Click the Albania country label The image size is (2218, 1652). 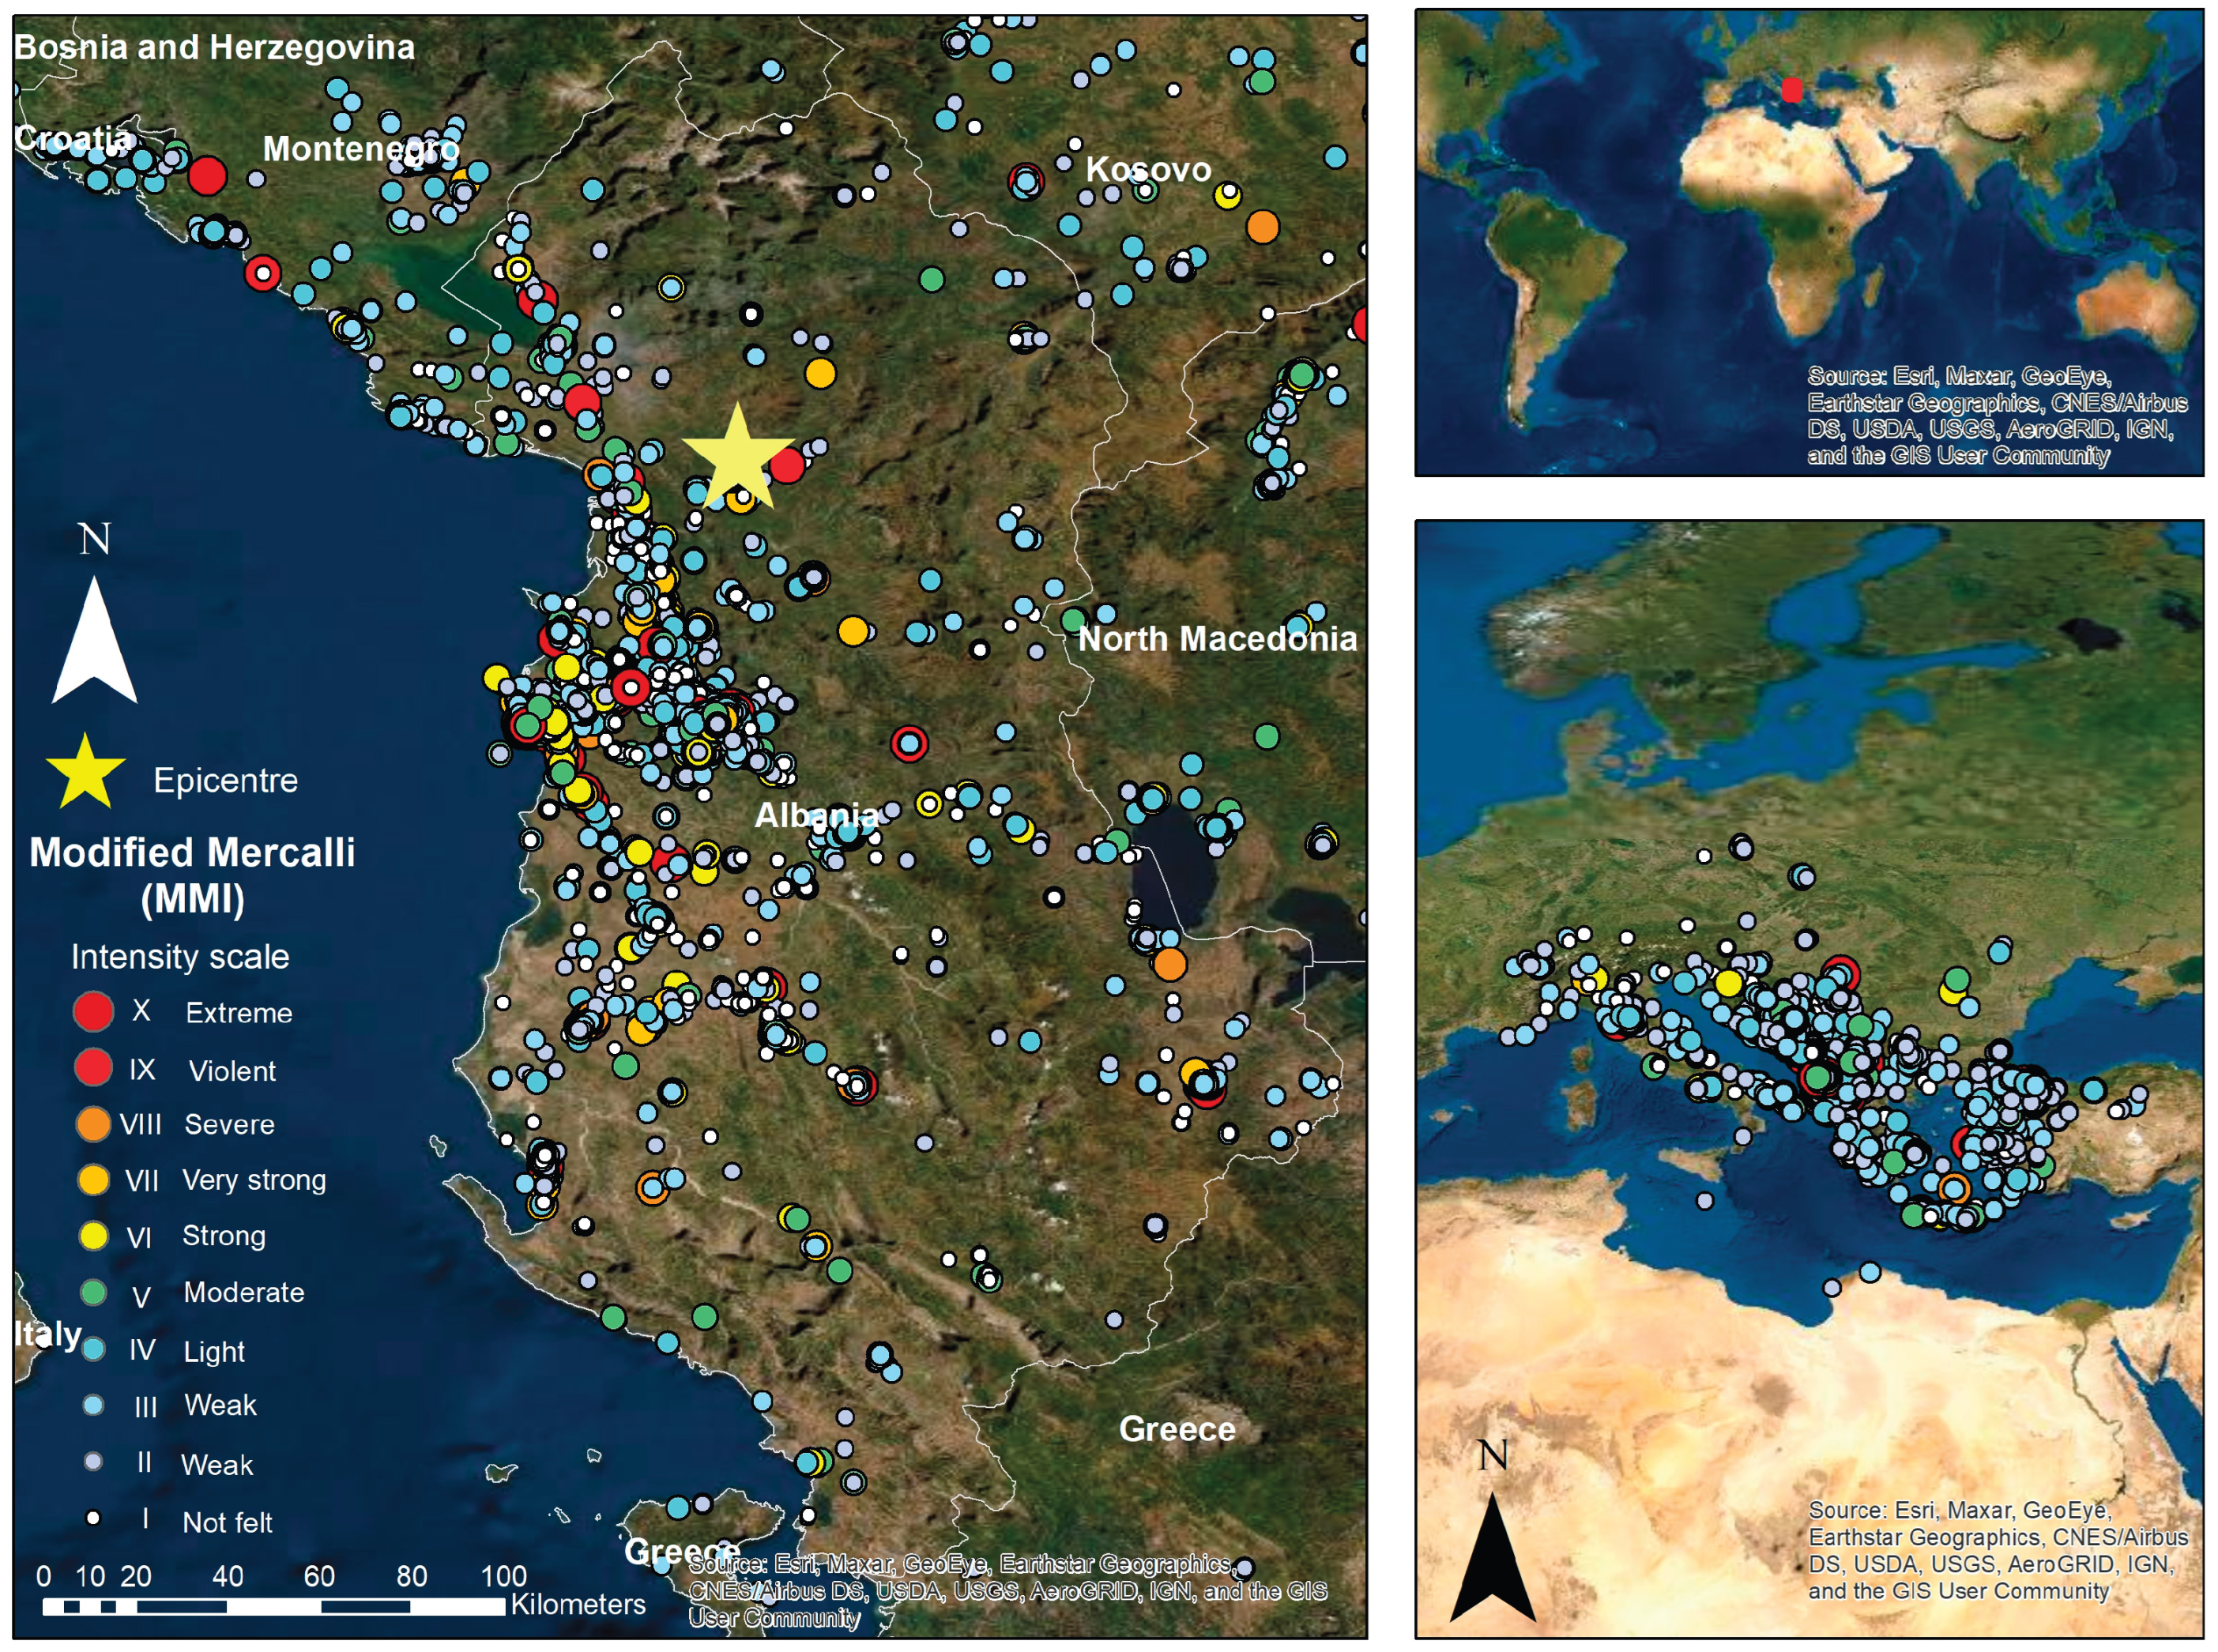coord(816,815)
